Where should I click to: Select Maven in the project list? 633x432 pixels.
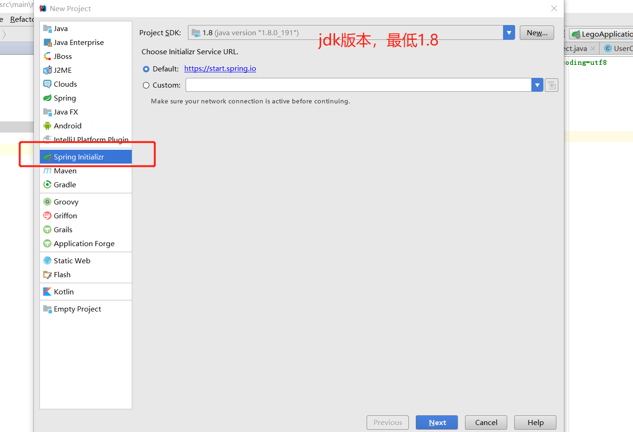[65, 171]
